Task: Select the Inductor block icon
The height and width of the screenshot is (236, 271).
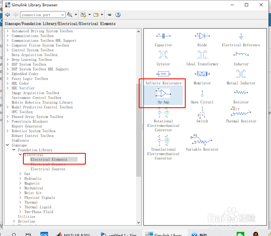Action: click(x=241, y=54)
